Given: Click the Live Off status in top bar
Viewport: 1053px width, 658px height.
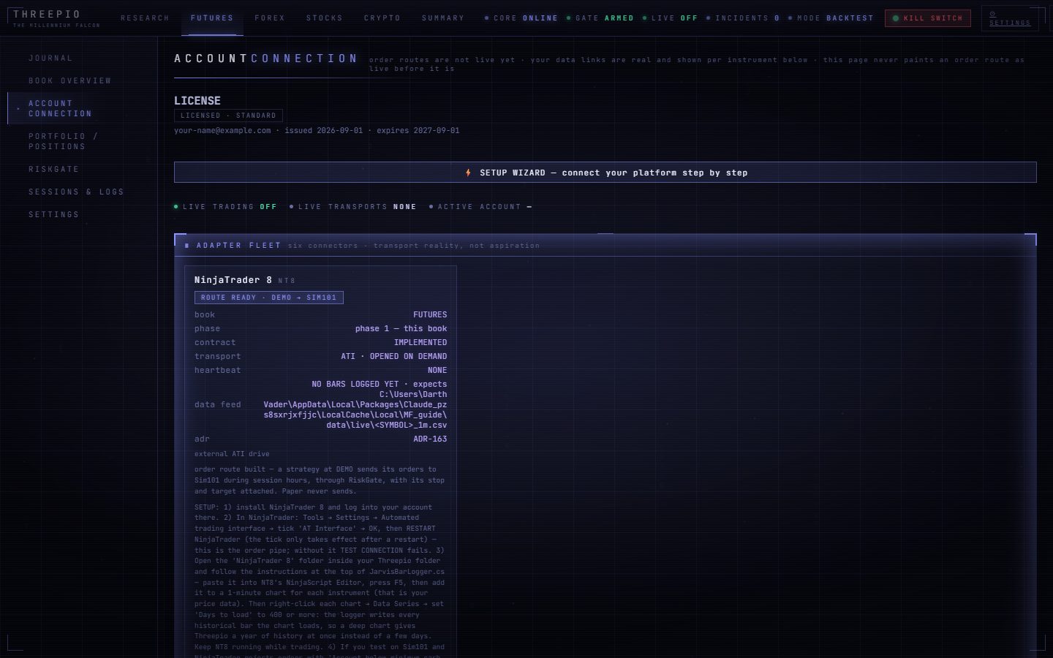Looking at the screenshot, I should pos(670,18).
